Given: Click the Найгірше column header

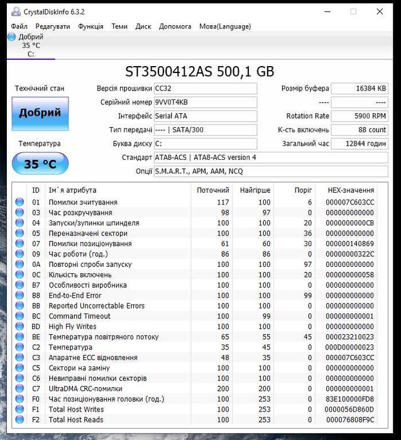Looking at the screenshot, I should [255, 190].
